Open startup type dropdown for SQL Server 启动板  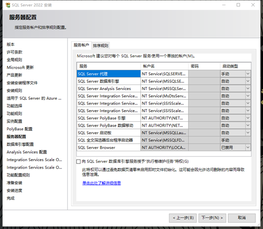[248, 133]
